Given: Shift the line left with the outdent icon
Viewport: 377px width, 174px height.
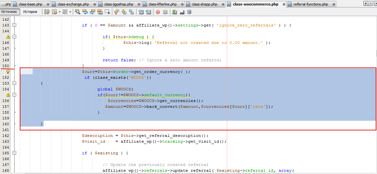Looking at the screenshot, I should click(141, 12).
